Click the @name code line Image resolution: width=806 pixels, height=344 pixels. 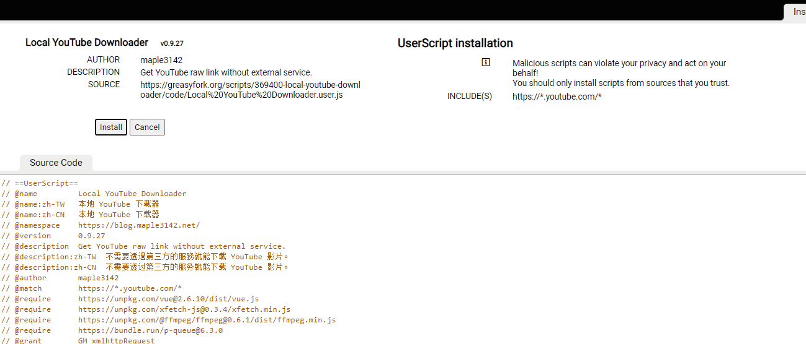tap(94, 194)
